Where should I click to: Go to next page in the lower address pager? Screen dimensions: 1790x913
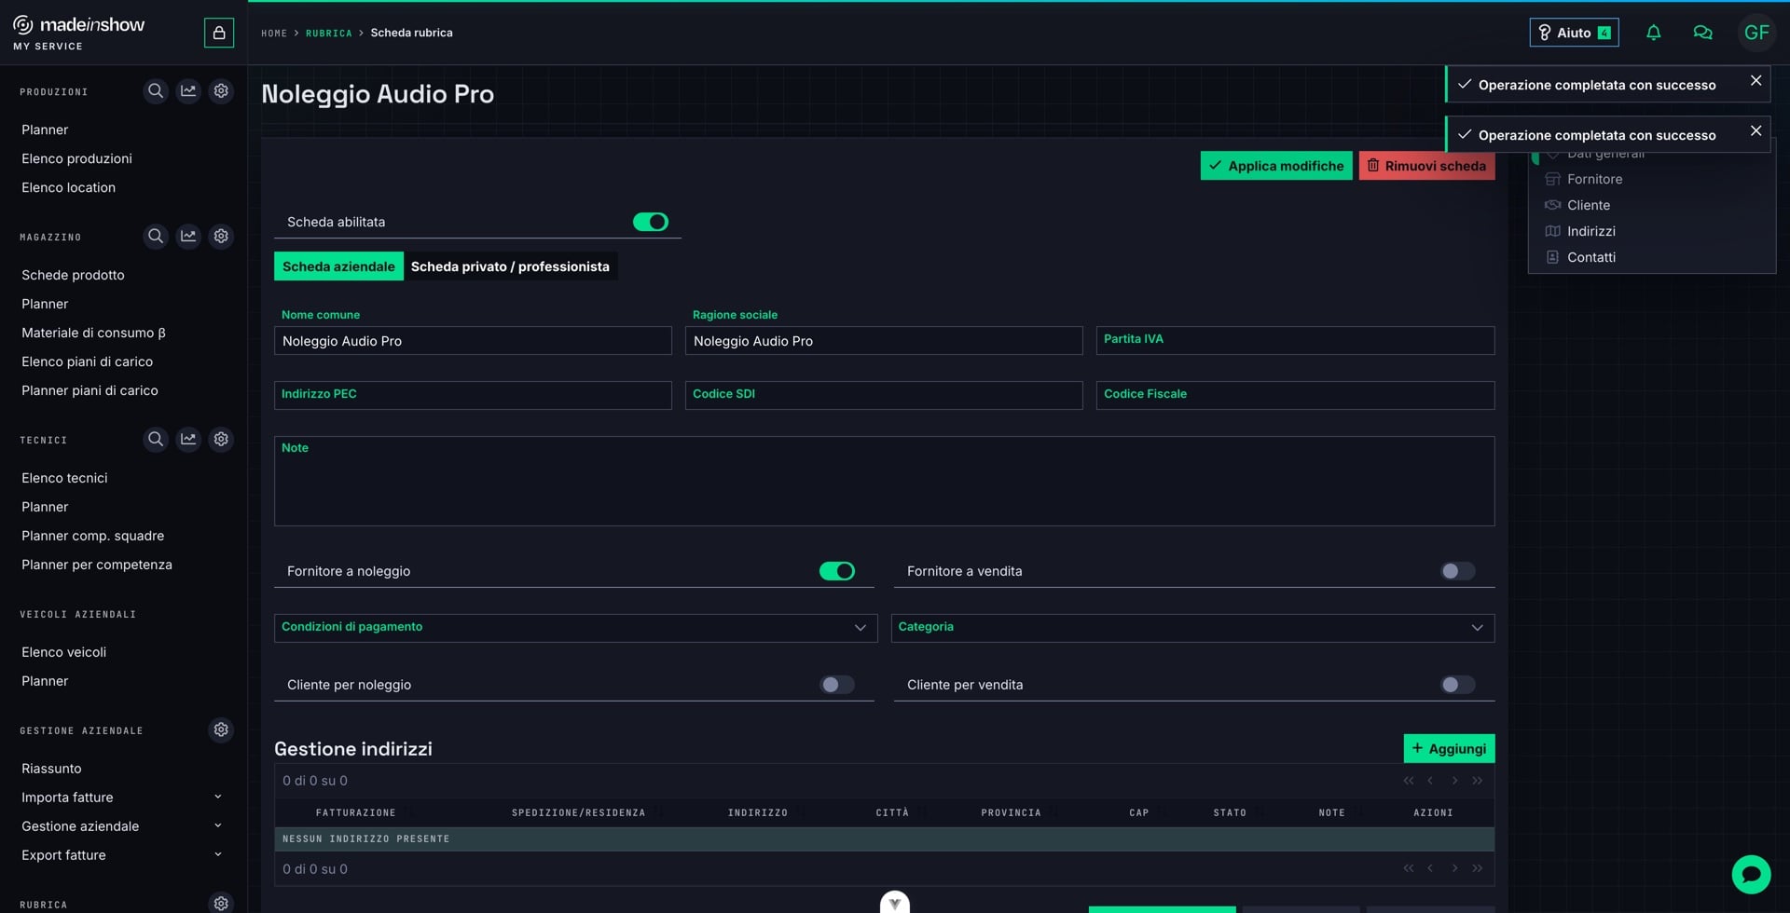1454,868
